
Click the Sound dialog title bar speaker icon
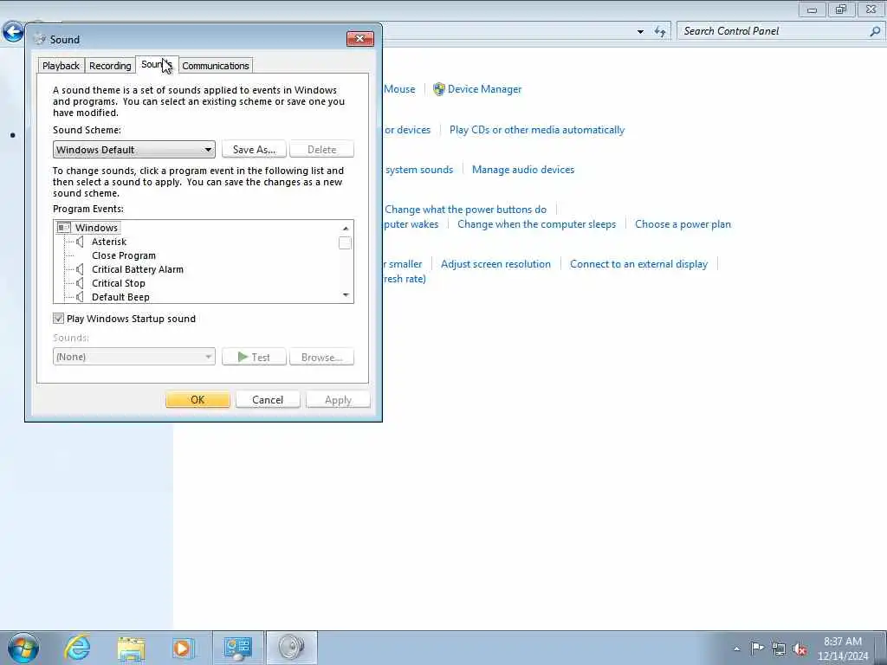click(39, 39)
